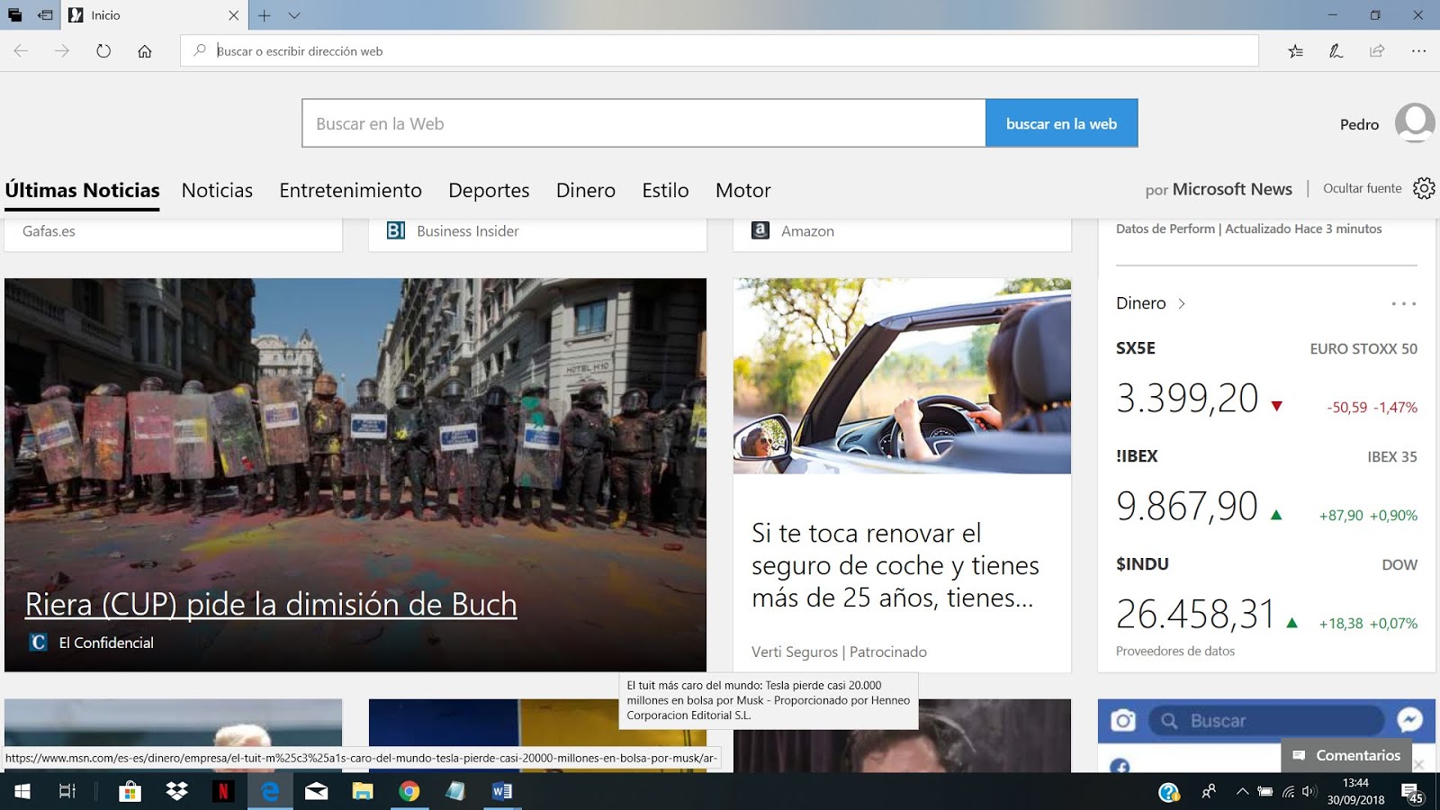
Task: Go to the browser home page
Action: click(x=145, y=51)
